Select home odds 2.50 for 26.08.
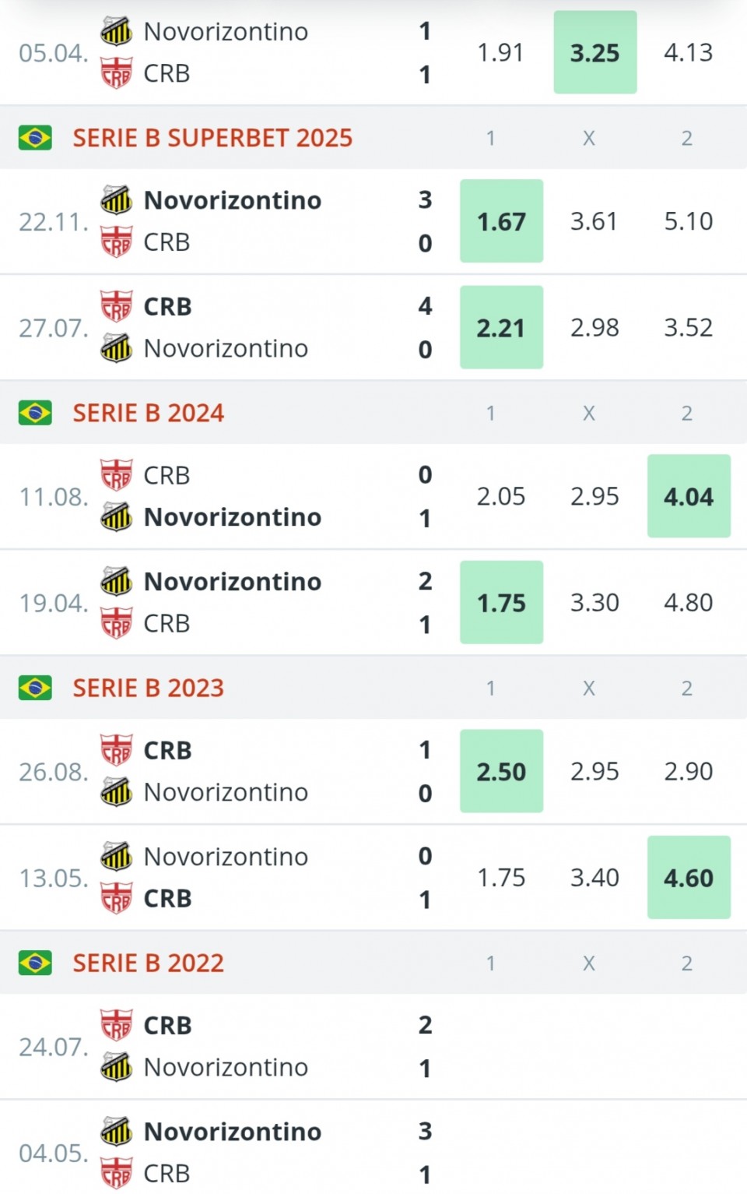This screenshot has width=747, height=1194. 502,771
